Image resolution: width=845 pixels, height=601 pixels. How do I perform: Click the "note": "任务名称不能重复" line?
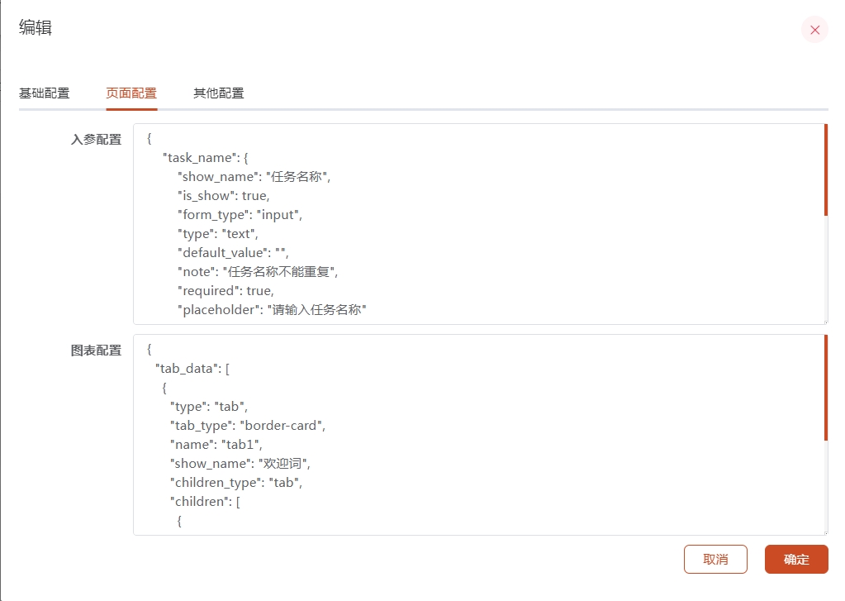(258, 272)
